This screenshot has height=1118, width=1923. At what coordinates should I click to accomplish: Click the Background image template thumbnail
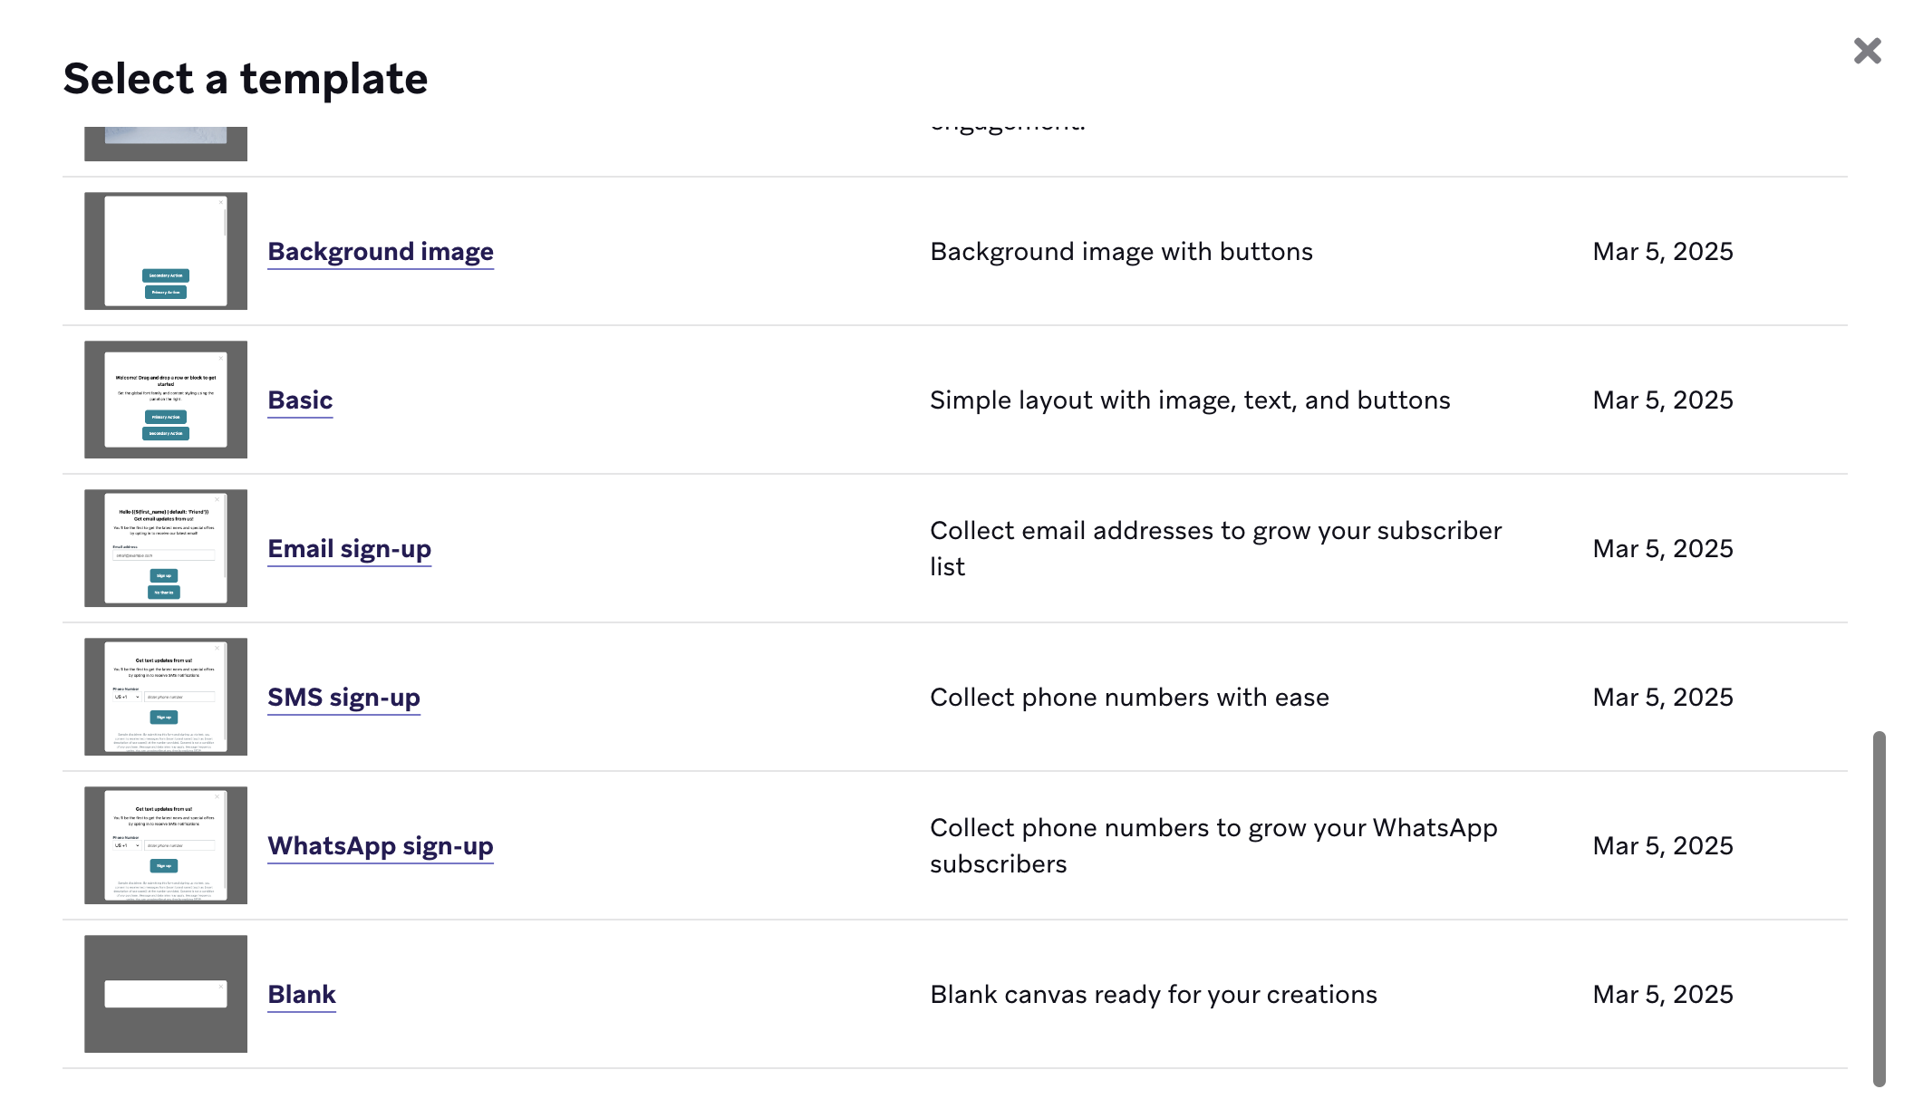[166, 251]
